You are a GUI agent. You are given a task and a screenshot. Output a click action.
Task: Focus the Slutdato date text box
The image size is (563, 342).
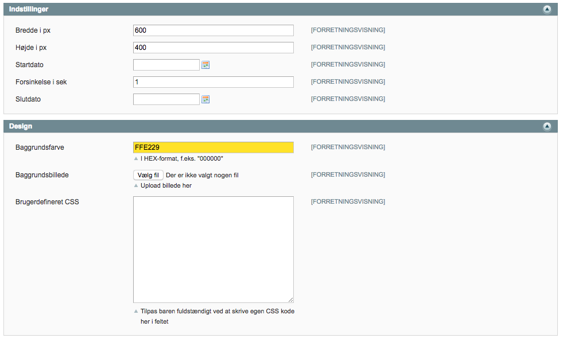coord(166,99)
